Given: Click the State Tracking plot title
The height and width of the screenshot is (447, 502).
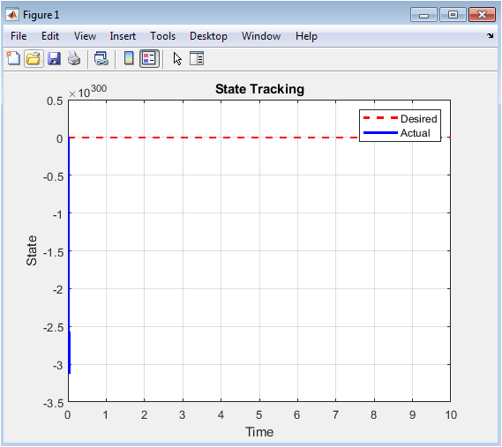Looking at the screenshot, I should click(x=259, y=89).
